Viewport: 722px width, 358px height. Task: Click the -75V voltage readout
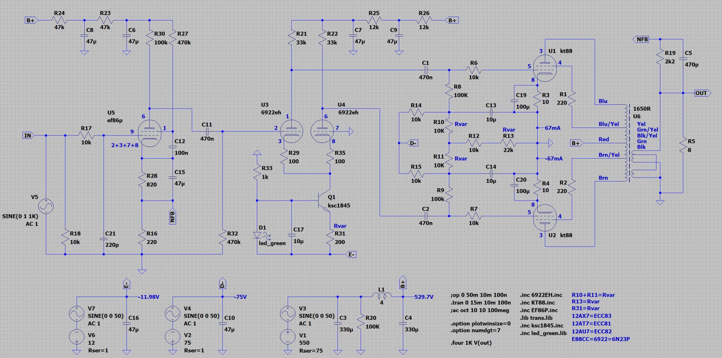pyautogui.click(x=240, y=297)
